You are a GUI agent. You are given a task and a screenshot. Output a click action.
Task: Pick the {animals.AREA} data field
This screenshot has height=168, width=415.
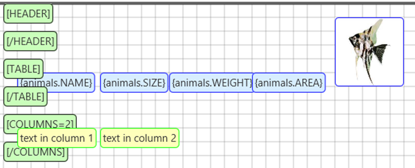pos(289,83)
